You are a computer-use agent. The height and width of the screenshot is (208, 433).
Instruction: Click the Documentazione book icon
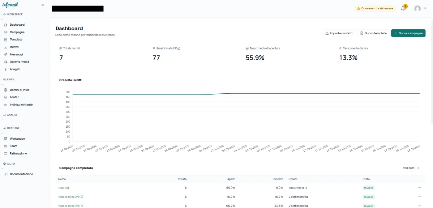pos(6,174)
